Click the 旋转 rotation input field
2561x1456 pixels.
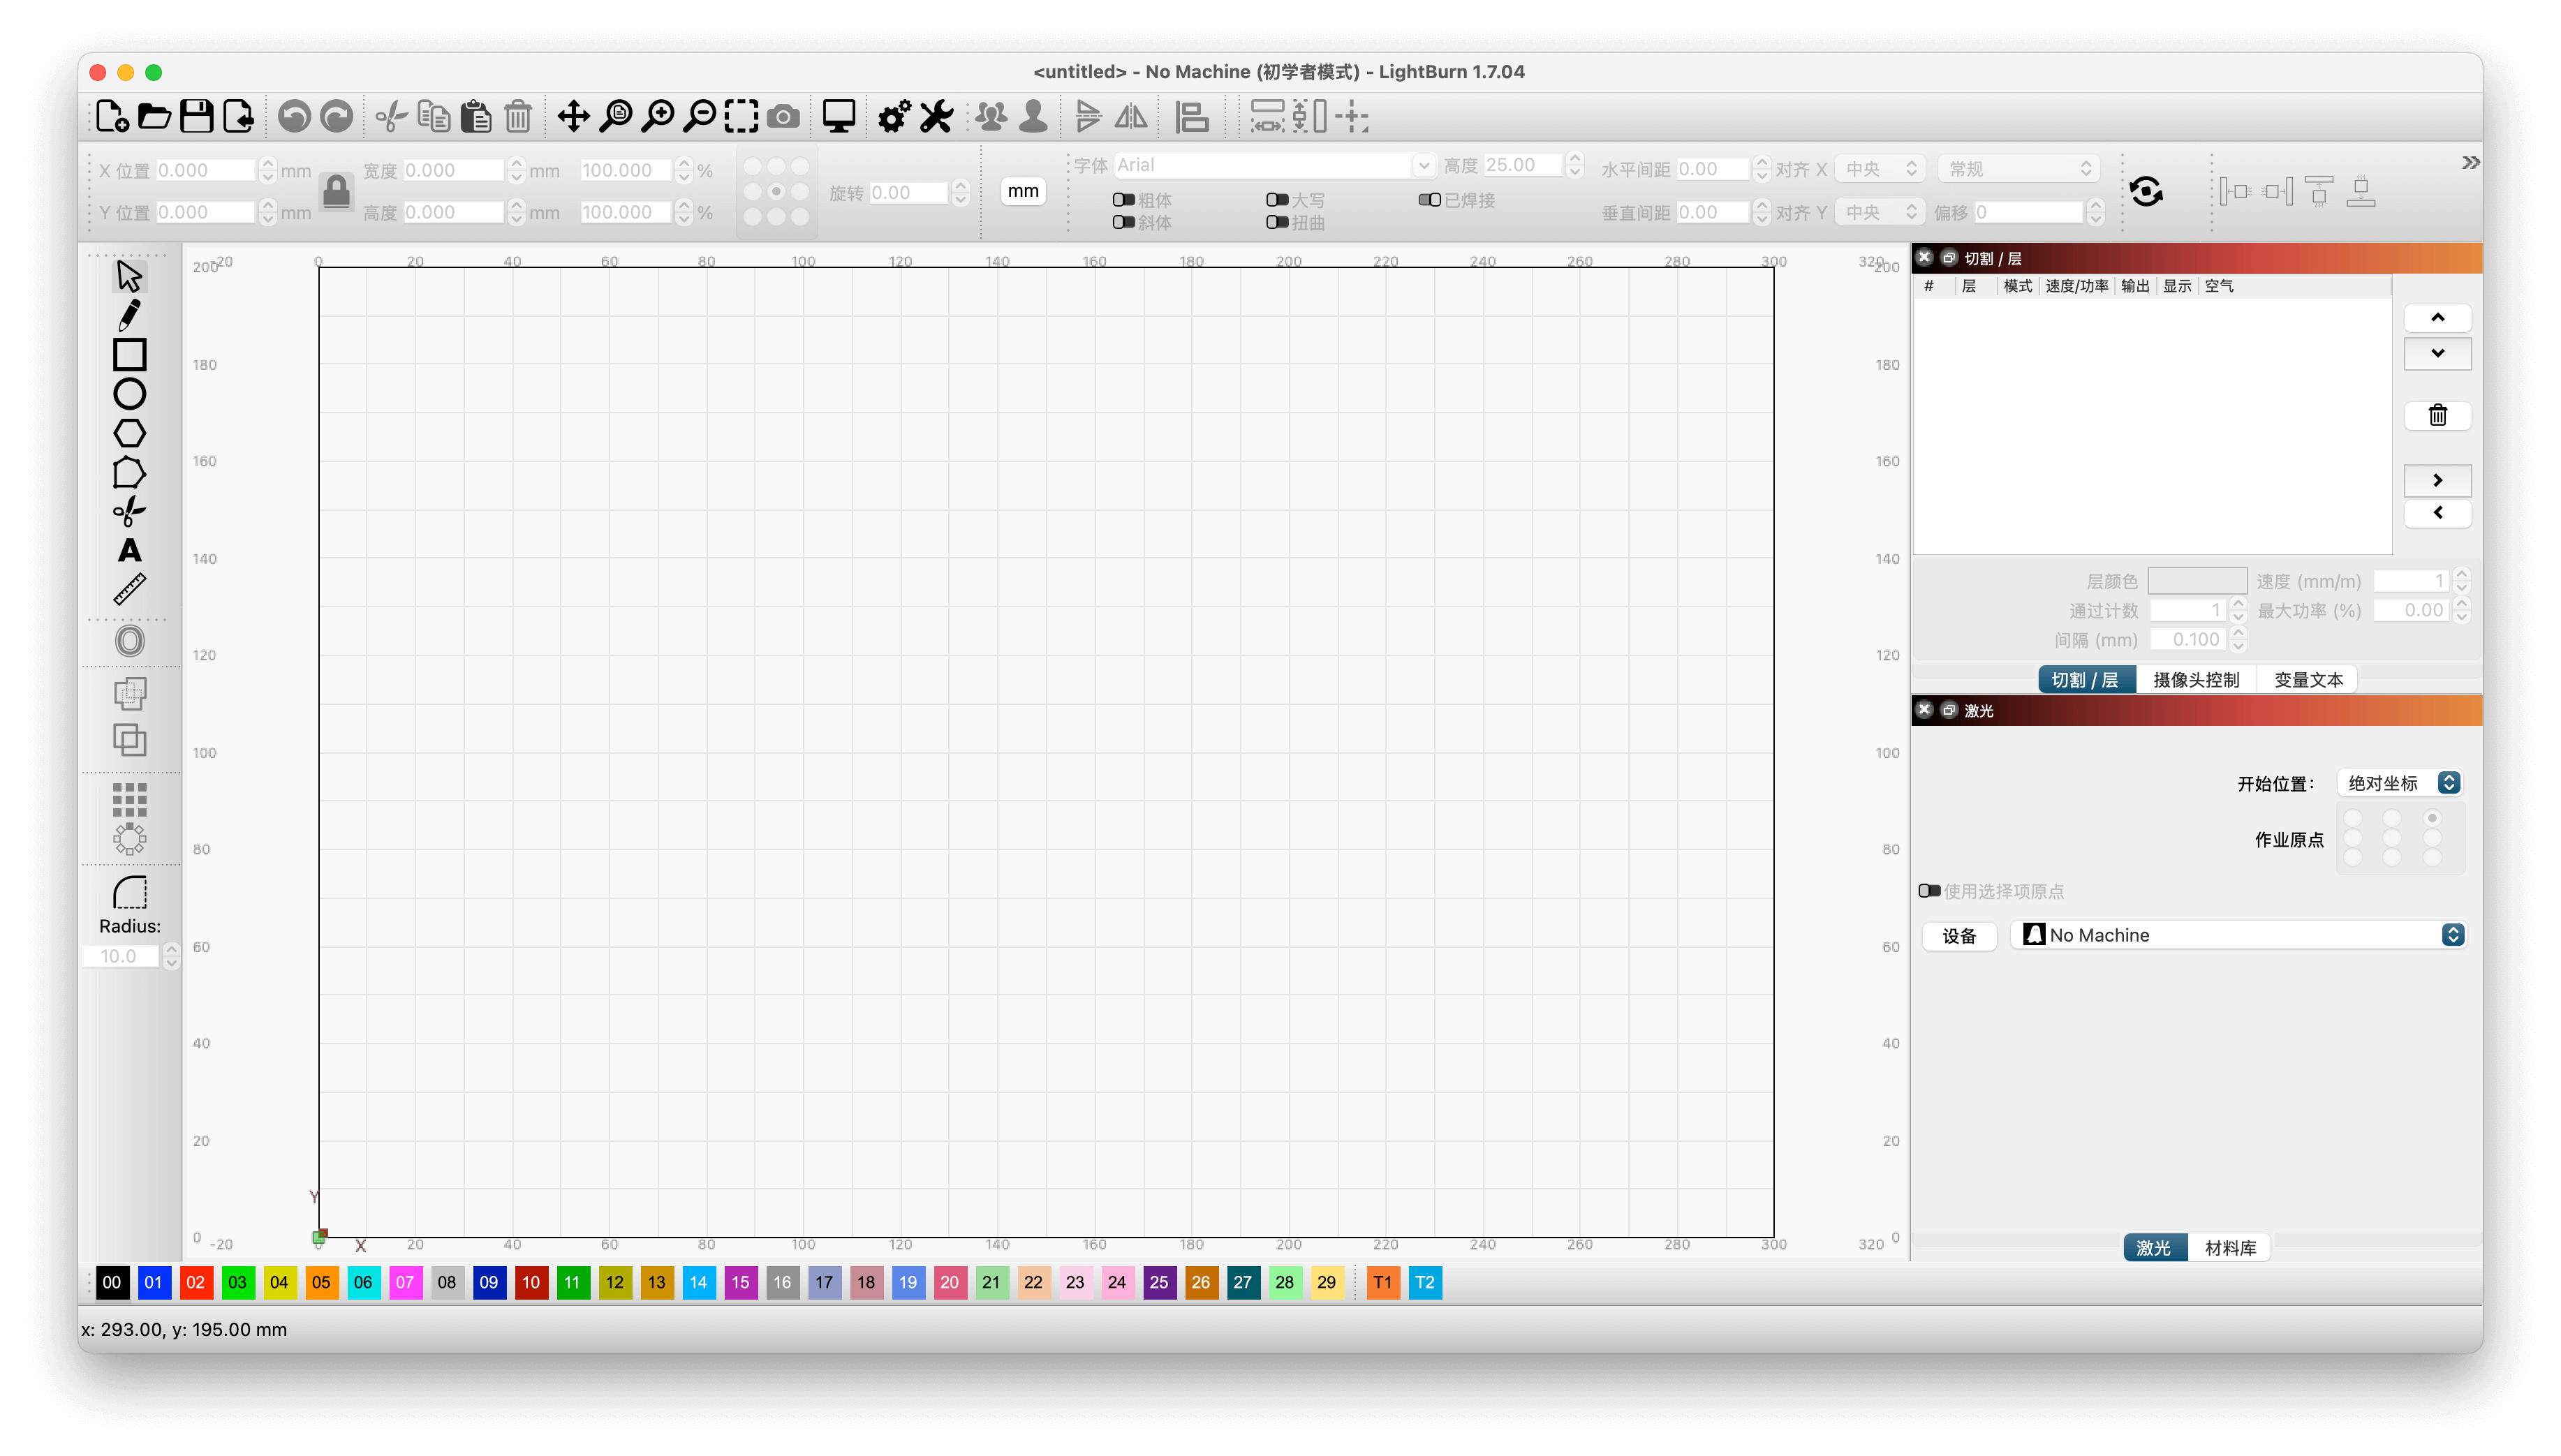(x=908, y=192)
